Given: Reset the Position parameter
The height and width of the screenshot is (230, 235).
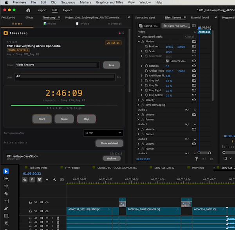Looking at the screenshot, I should click(194, 46).
